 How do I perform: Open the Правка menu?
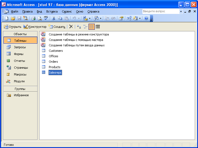28,11
